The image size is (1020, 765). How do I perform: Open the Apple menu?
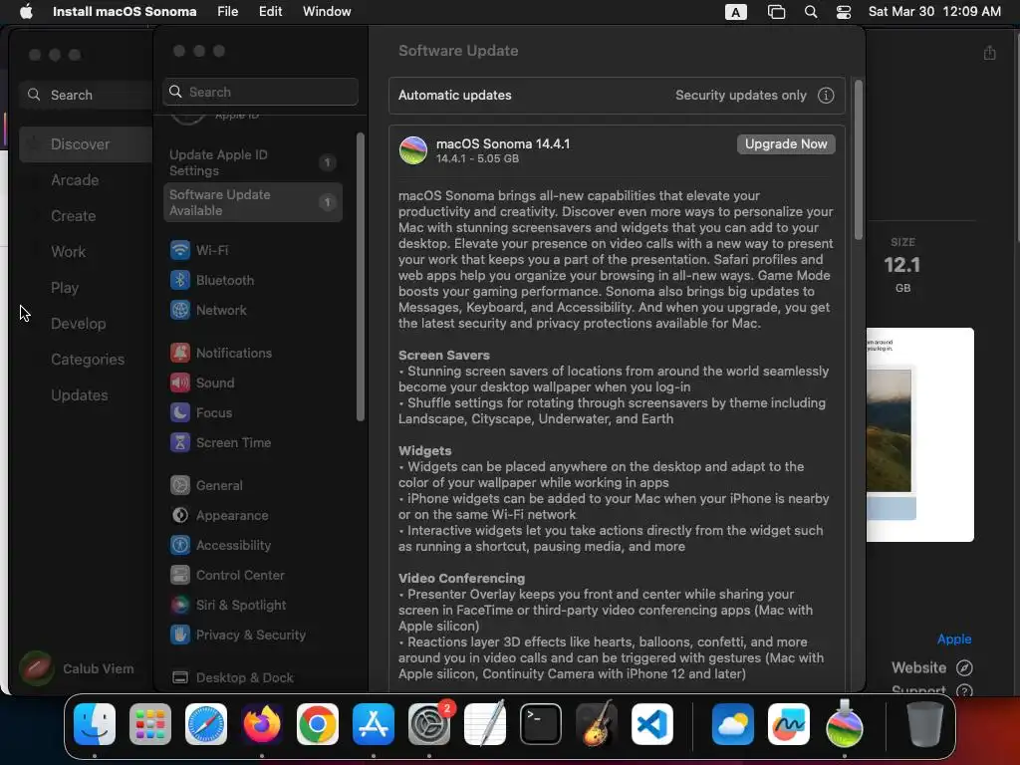click(26, 11)
